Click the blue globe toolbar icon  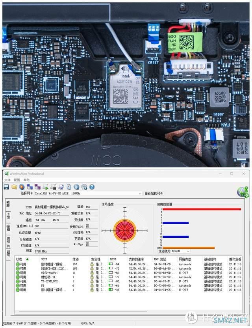(x=76, y=187)
